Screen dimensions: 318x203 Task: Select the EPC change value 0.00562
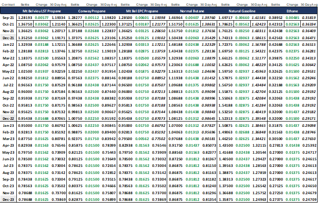(142, 139)
